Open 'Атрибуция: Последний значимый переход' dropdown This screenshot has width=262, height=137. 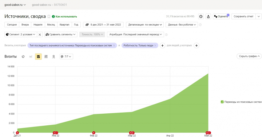point(135,35)
